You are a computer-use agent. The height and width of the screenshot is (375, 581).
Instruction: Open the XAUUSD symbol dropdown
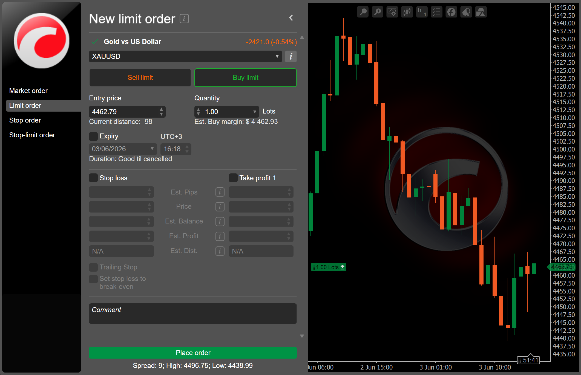185,56
